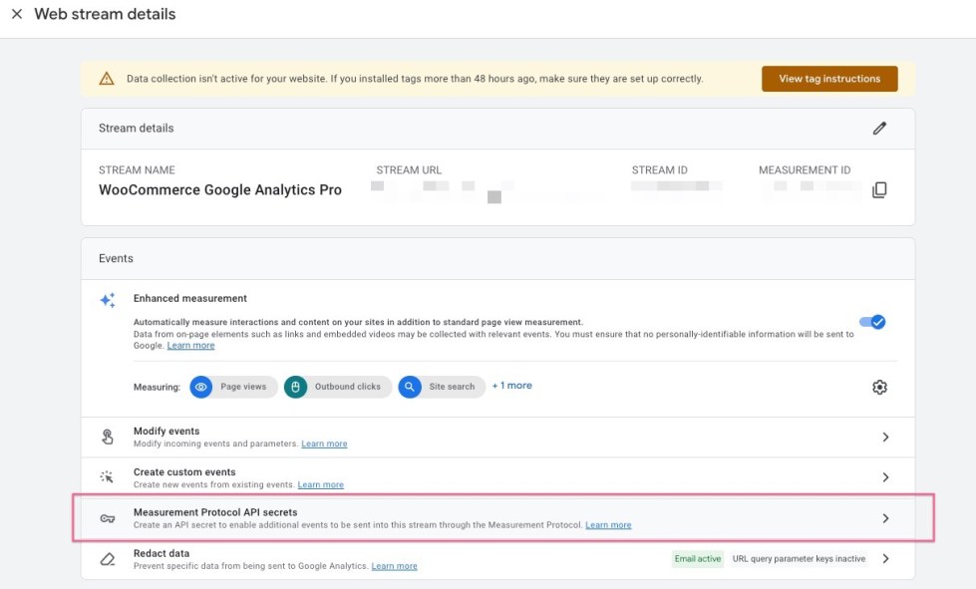Open enhanced measurement settings gear
Screen dimensions: 976x589
tap(879, 387)
